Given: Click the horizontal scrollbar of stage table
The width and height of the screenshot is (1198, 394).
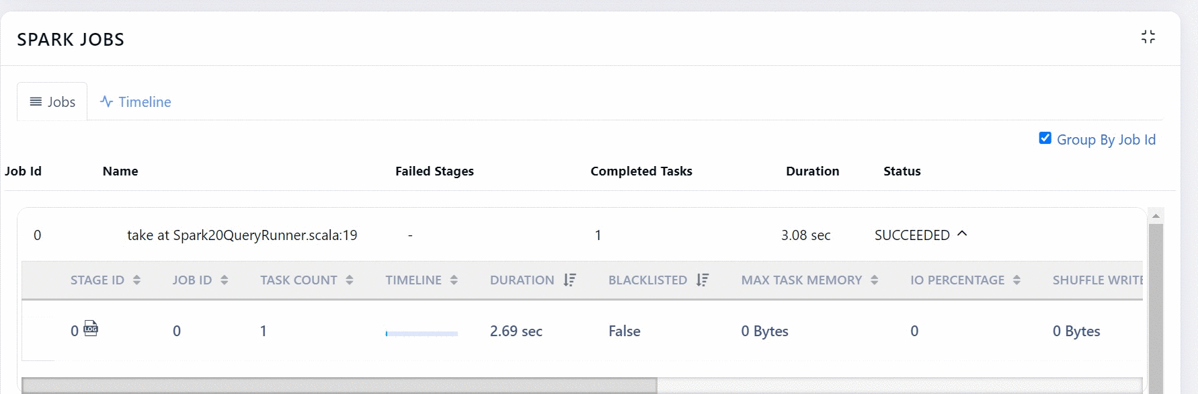Looking at the screenshot, I should pyautogui.click(x=340, y=385).
